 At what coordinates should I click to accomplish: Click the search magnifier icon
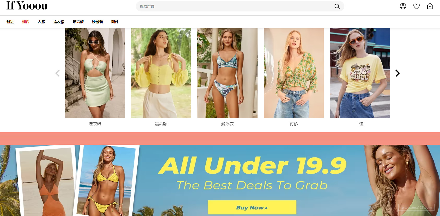[337, 6]
